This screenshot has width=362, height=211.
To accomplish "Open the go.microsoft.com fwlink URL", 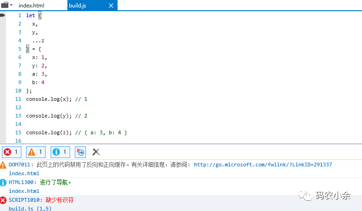I will click(x=263, y=165).
